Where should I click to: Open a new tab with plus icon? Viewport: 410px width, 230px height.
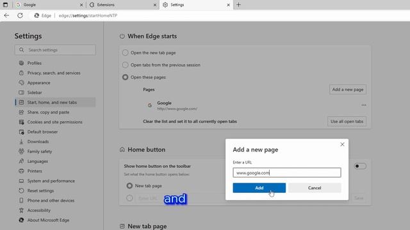coord(238,4)
